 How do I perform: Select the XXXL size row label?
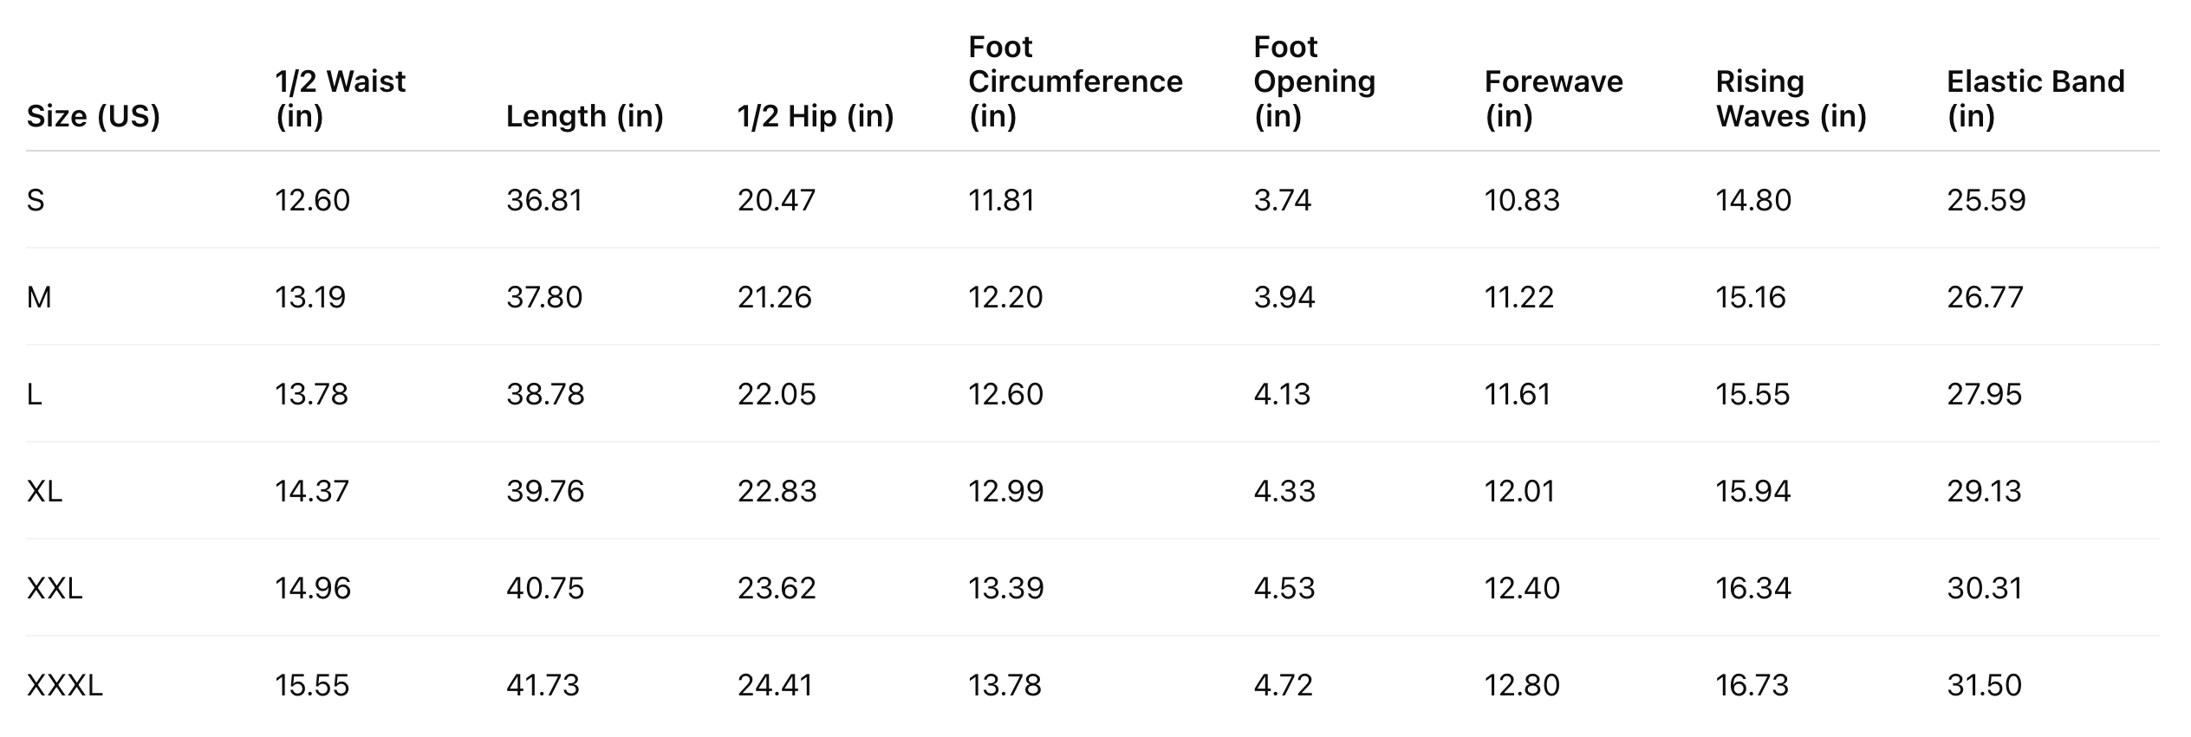(65, 686)
